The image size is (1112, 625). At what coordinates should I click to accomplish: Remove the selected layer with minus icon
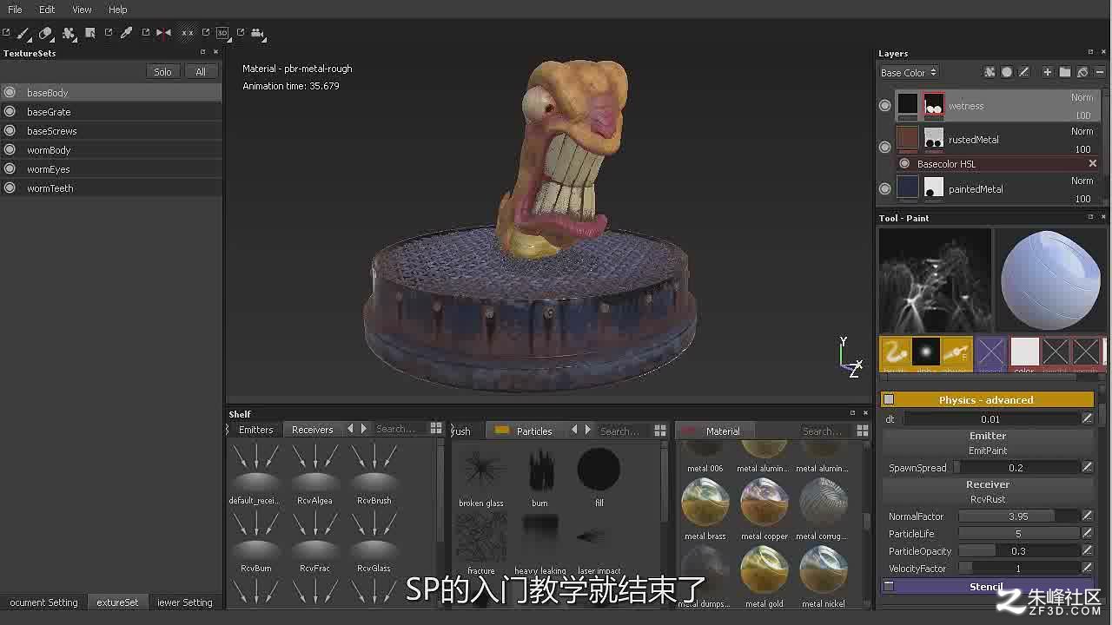point(1099,72)
